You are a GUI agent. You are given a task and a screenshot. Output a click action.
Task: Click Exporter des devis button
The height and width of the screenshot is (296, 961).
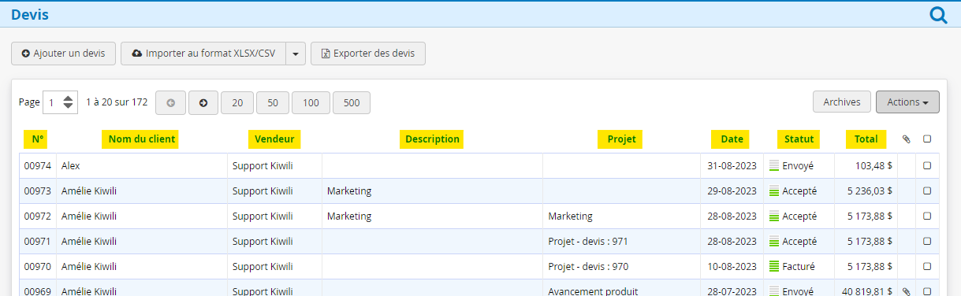[368, 54]
